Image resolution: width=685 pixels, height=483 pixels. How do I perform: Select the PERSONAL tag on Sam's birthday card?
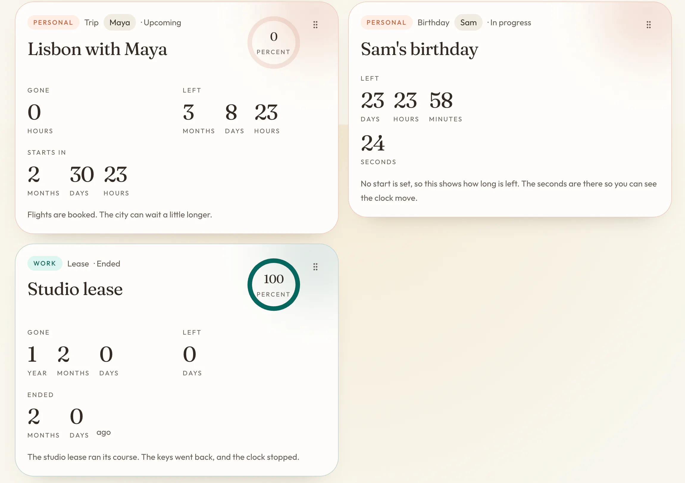(x=386, y=22)
